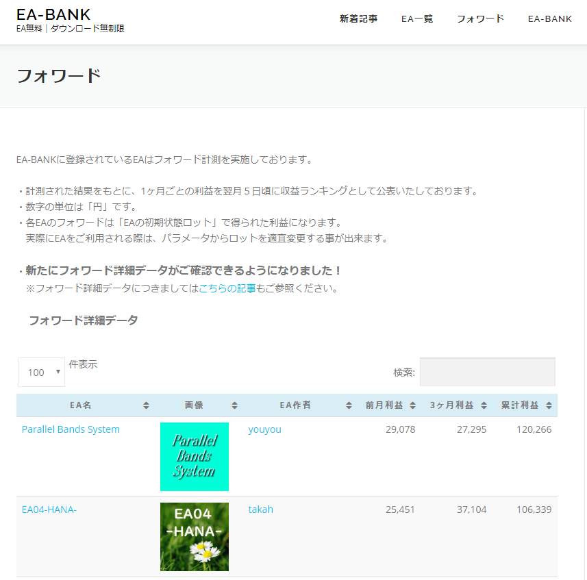Focus the 検索 search field
Screen dimensions: 587x580
(x=488, y=372)
